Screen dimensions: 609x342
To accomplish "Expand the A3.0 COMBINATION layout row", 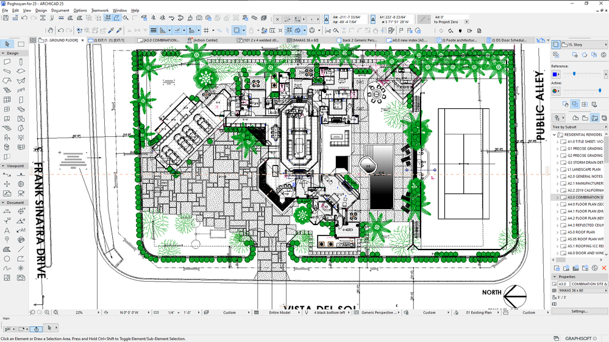I will click(x=558, y=197).
